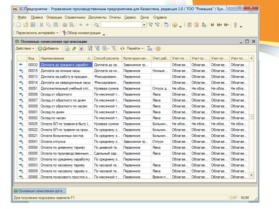Image resolution: width=279 pixels, height=209 pixels.
Task: Switch to the Основные начисления орга... window tab
Action: (x=39, y=191)
